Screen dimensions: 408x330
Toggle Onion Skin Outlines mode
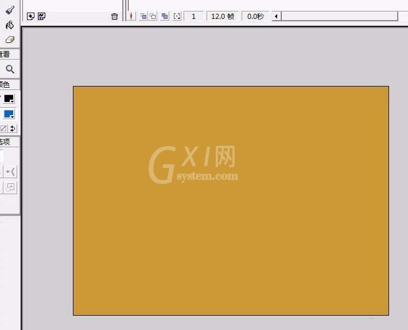tap(153, 17)
